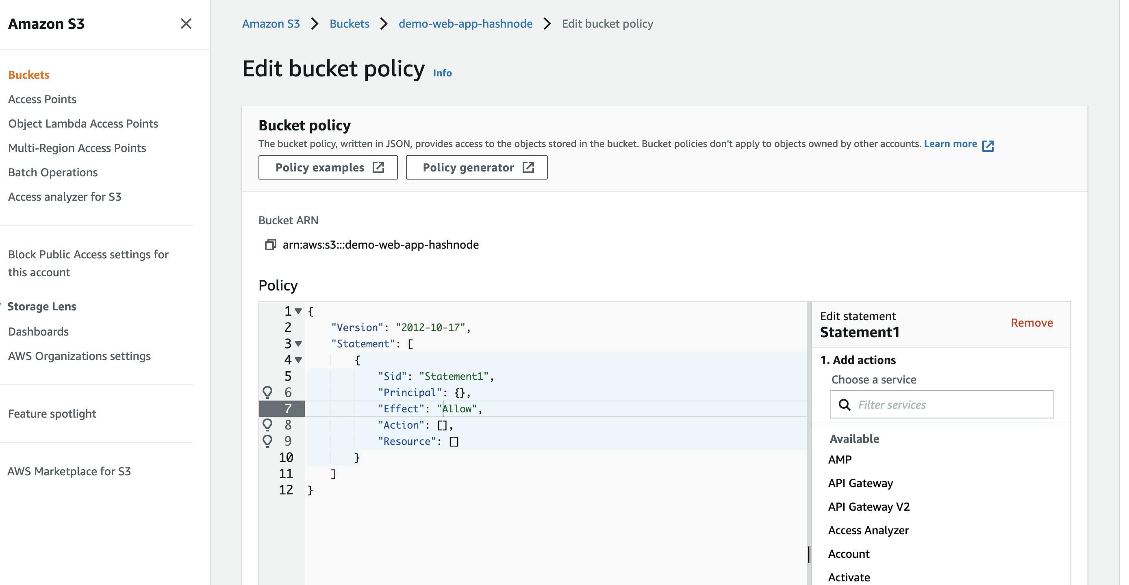This screenshot has width=1129, height=585.
Task: Open Storage Lens Dashboards
Action: pos(39,331)
